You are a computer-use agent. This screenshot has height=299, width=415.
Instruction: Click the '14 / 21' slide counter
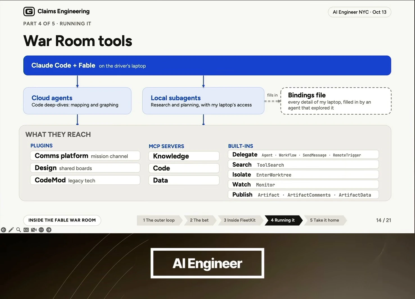[x=384, y=220]
